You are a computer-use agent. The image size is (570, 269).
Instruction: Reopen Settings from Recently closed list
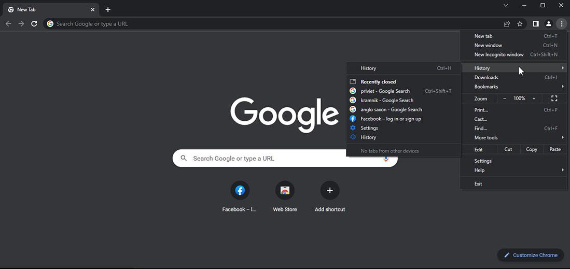[x=404, y=128]
